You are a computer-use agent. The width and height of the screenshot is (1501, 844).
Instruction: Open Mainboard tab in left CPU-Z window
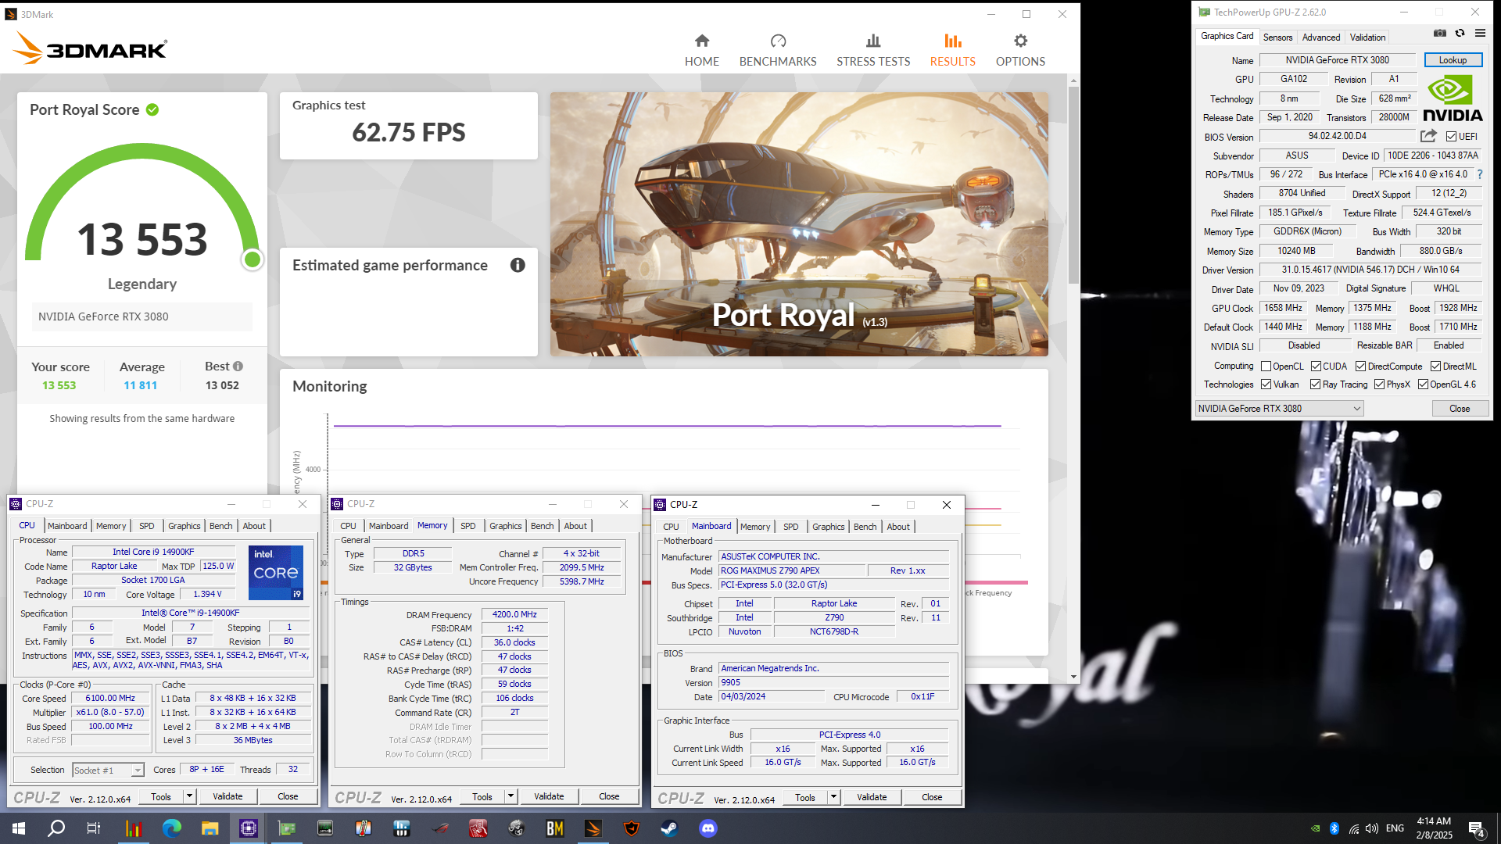tap(67, 526)
